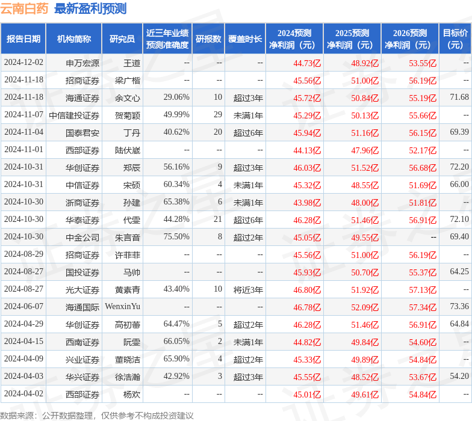472x421 pixels.
Task: Select value 47.96亿
Action: 365,150
